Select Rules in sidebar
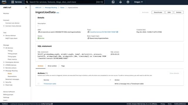 coord(10,73)
